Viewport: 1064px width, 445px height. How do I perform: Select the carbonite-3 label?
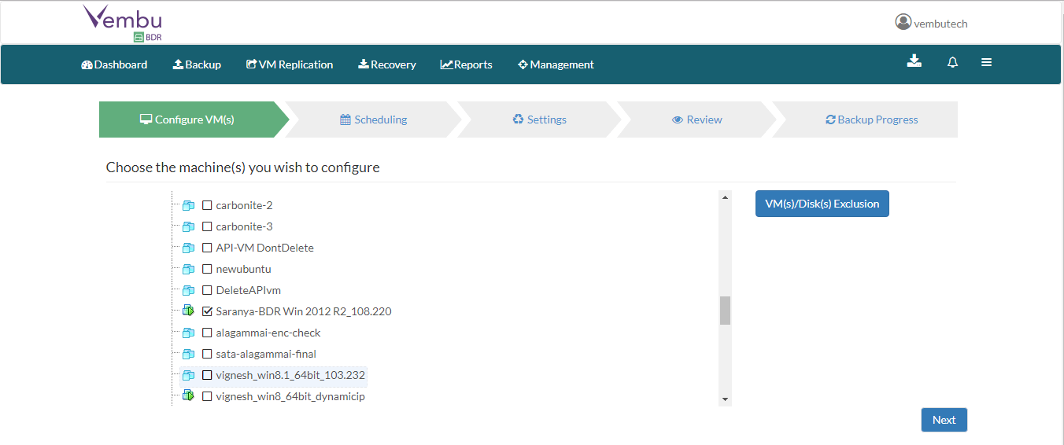tap(244, 226)
